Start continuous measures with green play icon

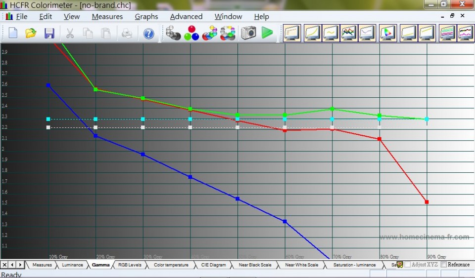[x=267, y=33]
